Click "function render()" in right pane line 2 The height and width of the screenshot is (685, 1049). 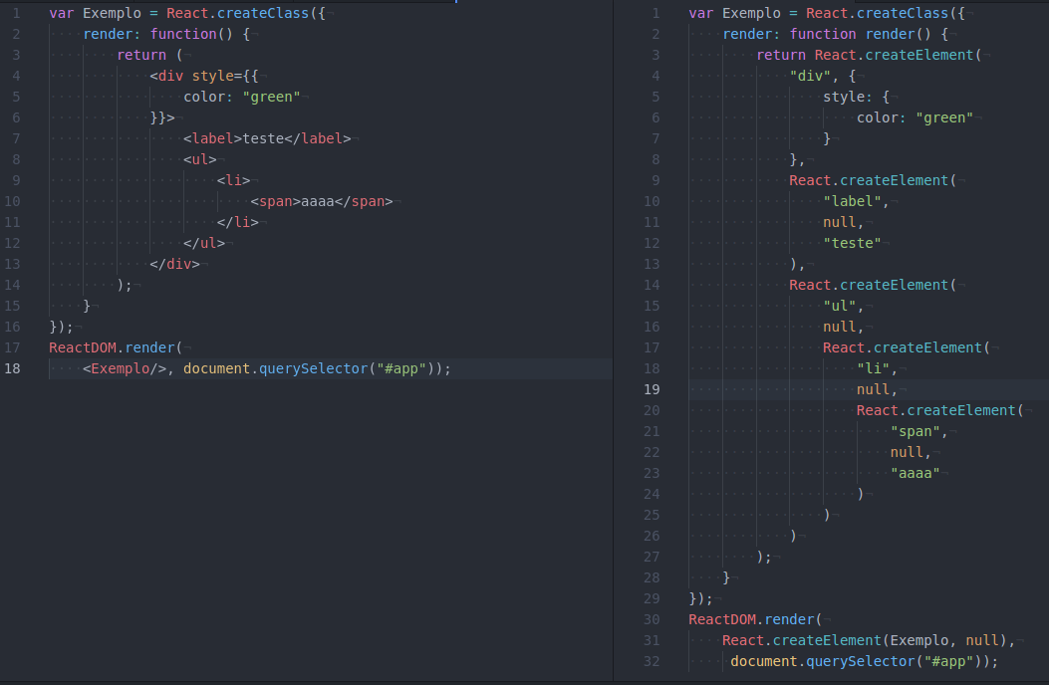click(x=861, y=34)
